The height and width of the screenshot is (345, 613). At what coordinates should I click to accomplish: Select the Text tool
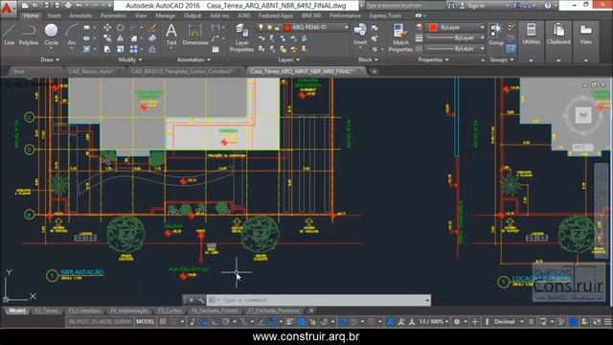(x=171, y=34)
